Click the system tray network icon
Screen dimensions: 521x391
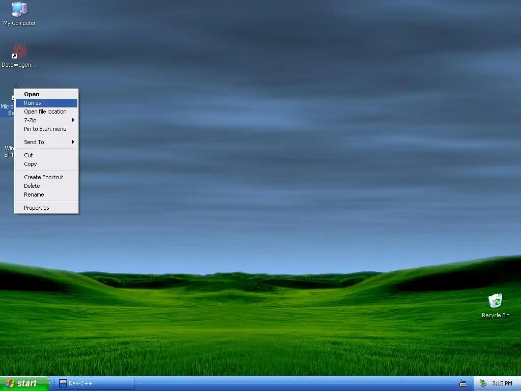(483, 383)
